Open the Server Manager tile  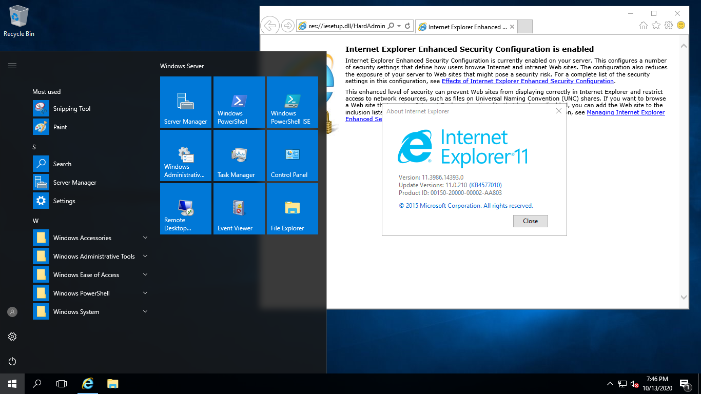tap(186, 102)
